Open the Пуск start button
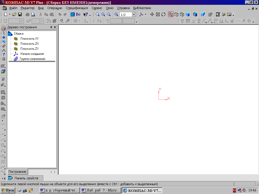259x194 pixels. [8, 190]
